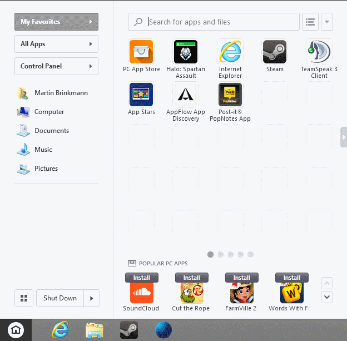The height and width of the screenshot is (341, 347).
Task: Click the Cut the Rope icon
Action: [x=192, y=293]
